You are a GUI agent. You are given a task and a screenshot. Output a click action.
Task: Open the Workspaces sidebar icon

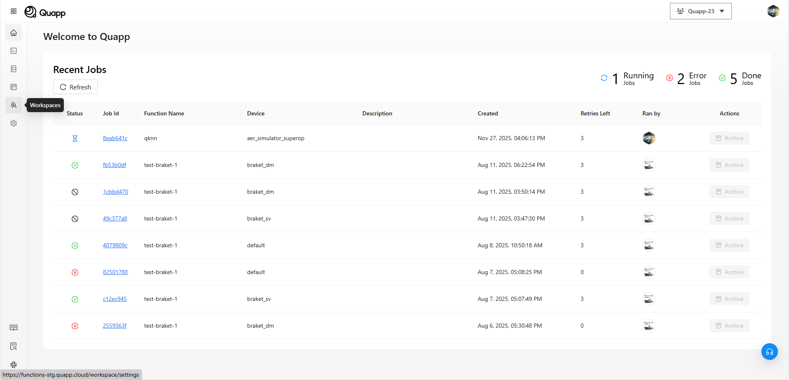point(14,105)
